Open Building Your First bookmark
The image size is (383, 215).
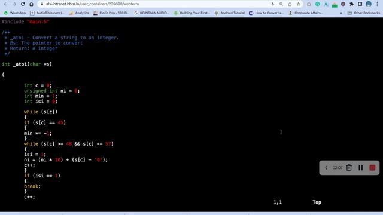[191, 13]
